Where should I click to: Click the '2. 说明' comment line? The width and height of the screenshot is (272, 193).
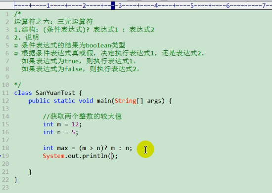[27, 38]
